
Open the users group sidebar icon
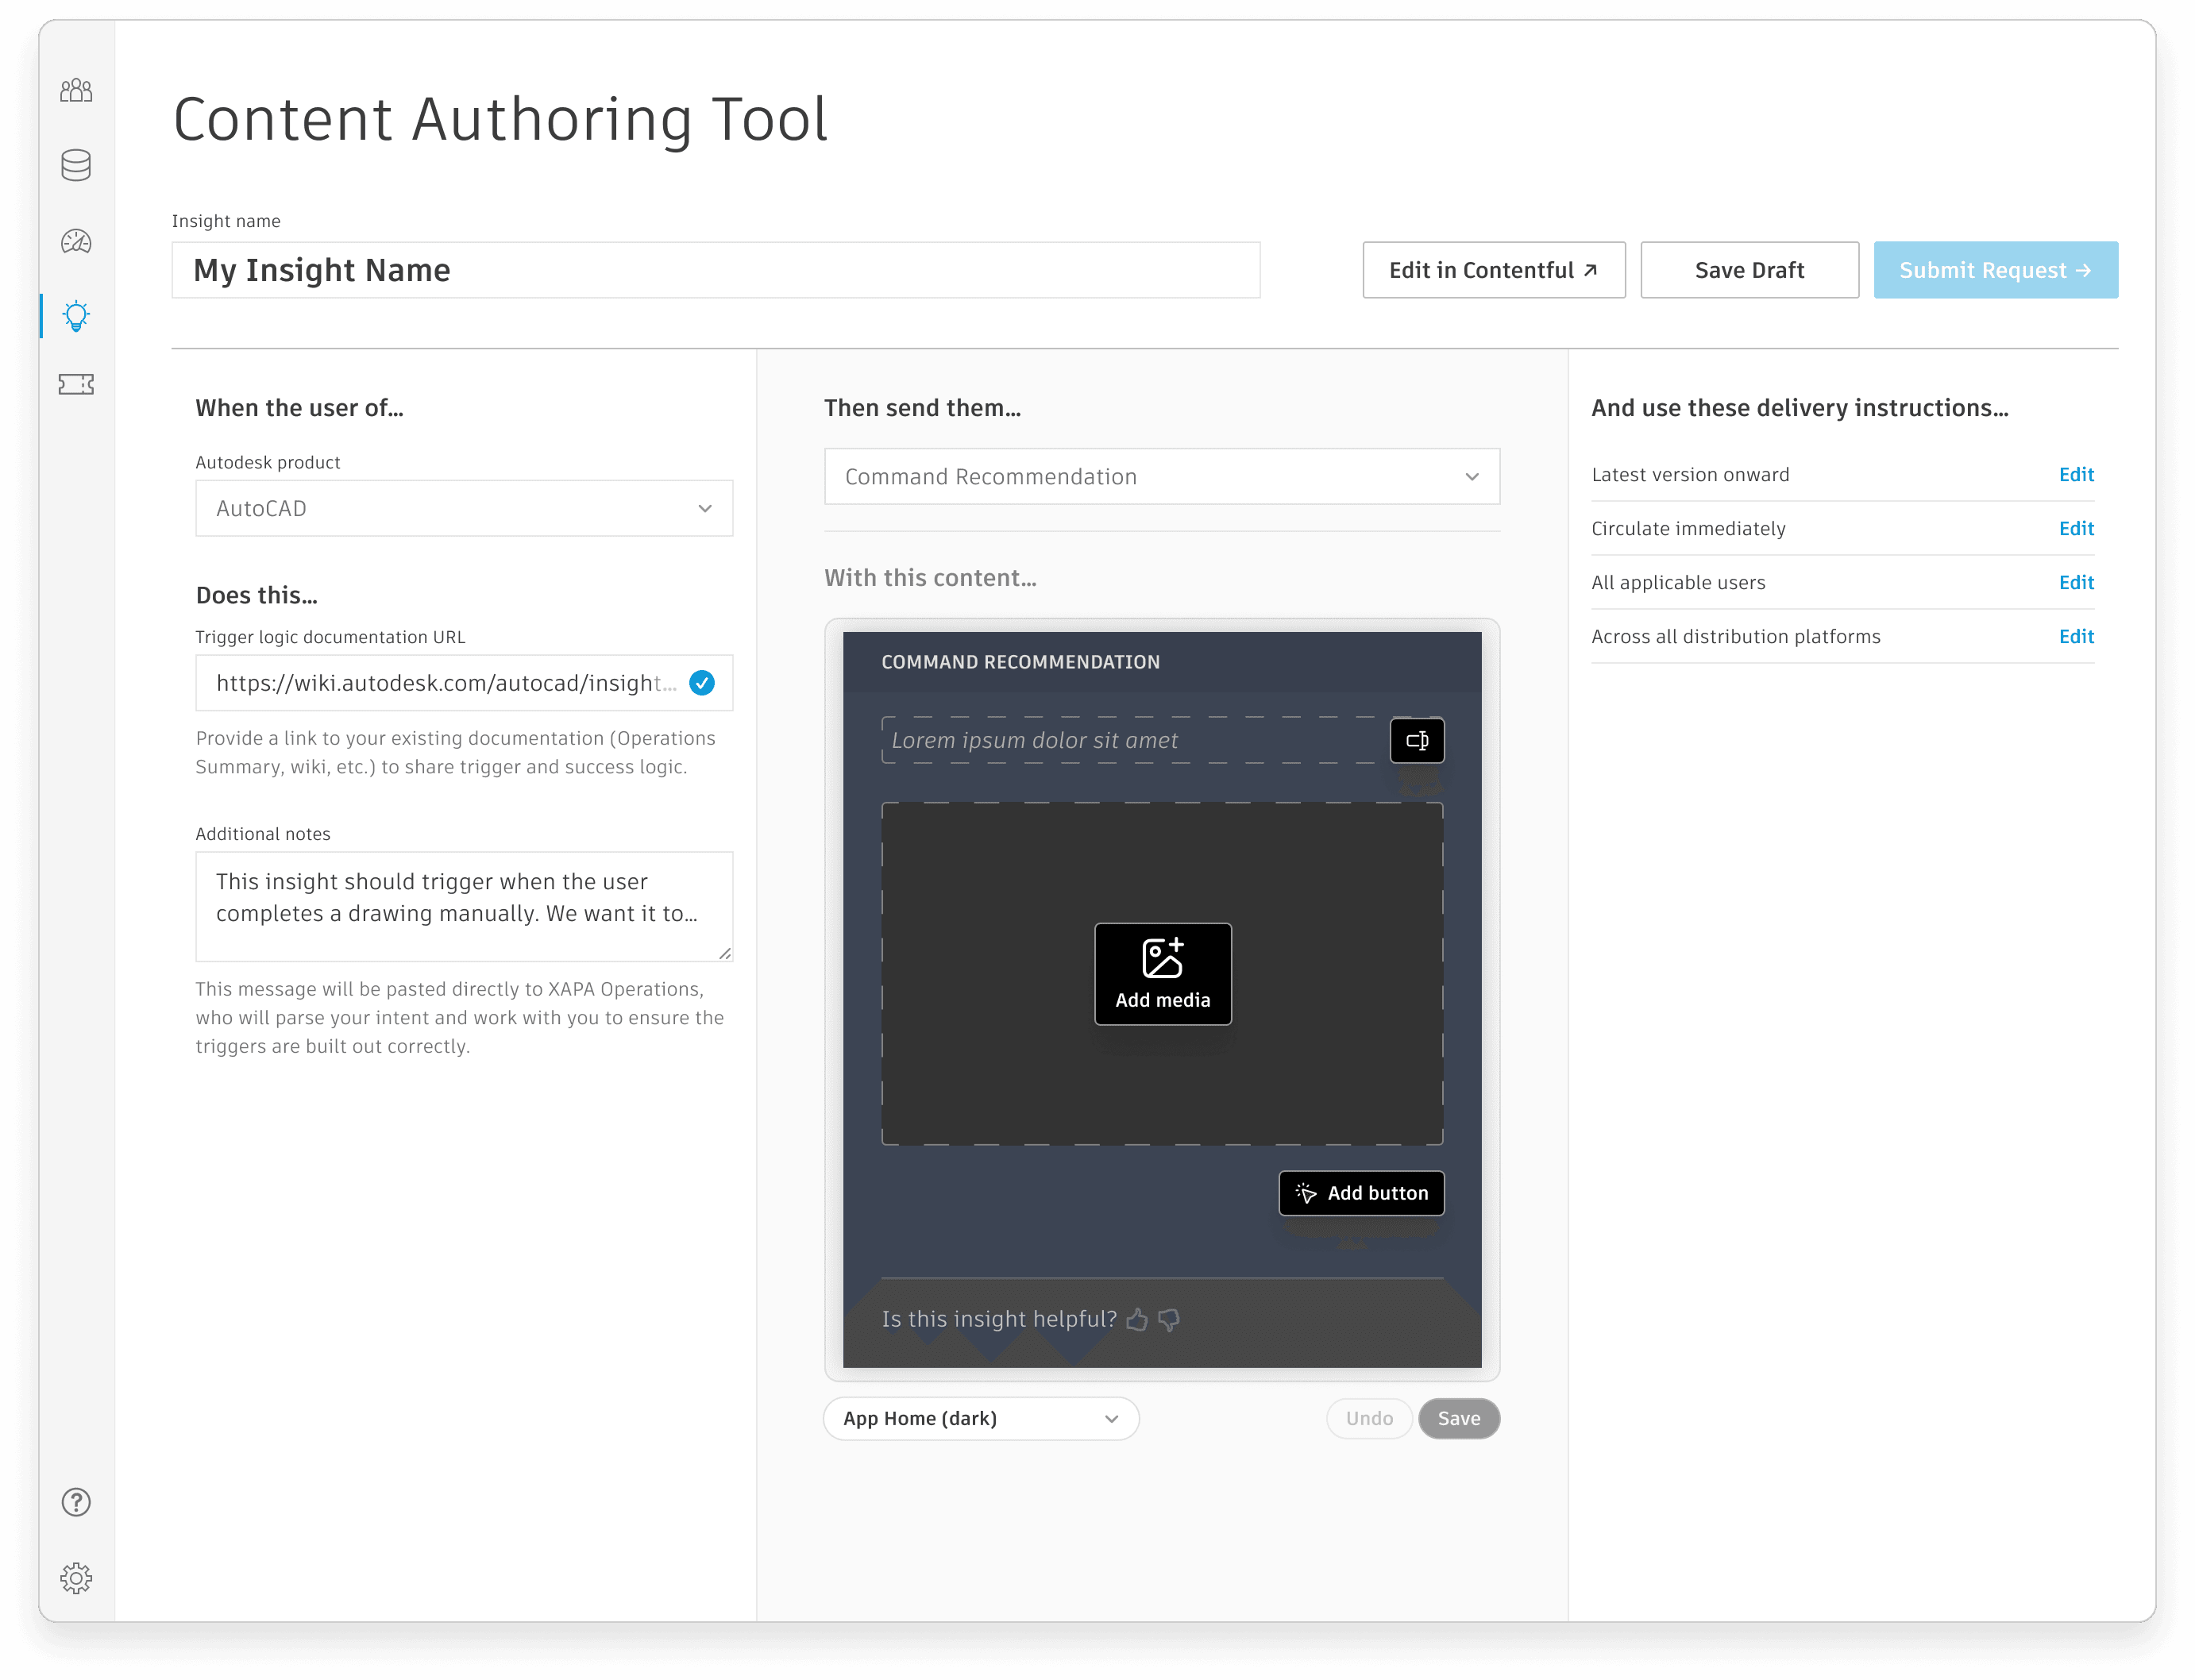tap(76, 91)
